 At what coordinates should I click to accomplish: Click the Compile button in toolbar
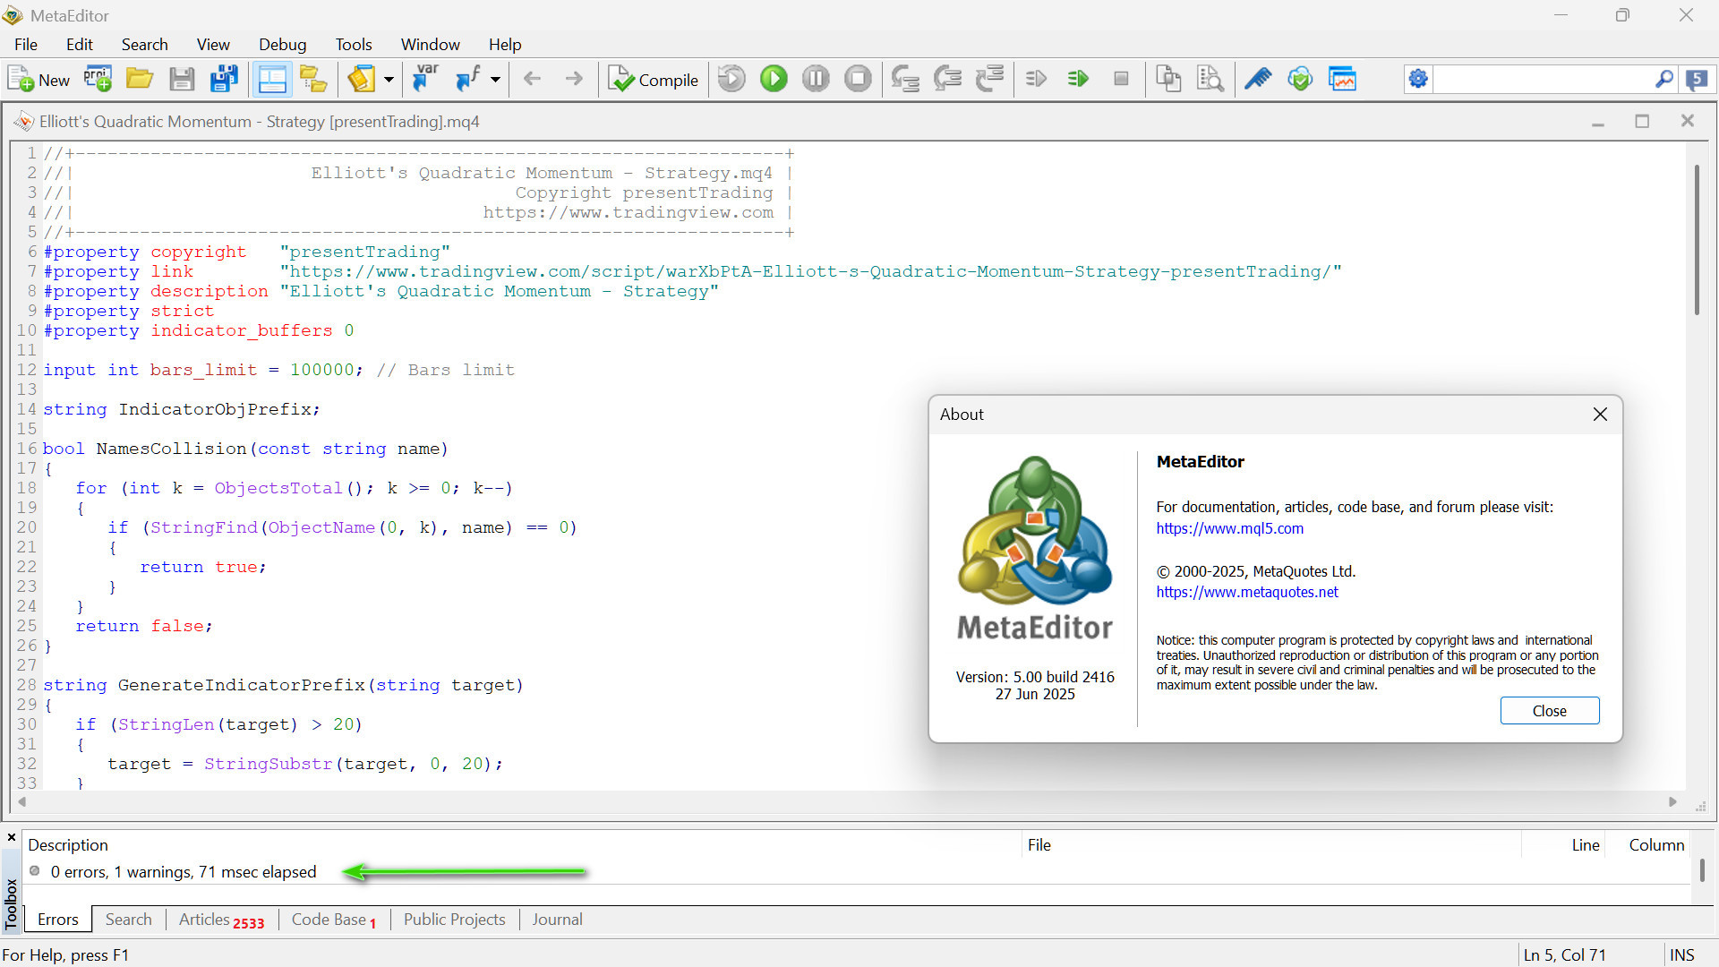tap(654, 80)
